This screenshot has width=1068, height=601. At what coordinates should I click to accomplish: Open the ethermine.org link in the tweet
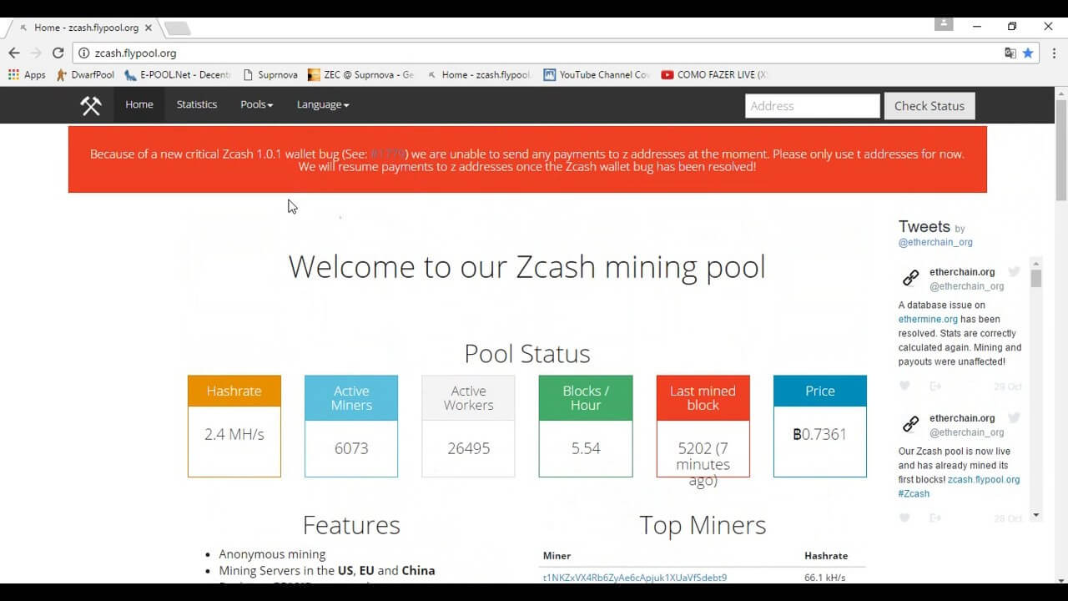[928, 319]
